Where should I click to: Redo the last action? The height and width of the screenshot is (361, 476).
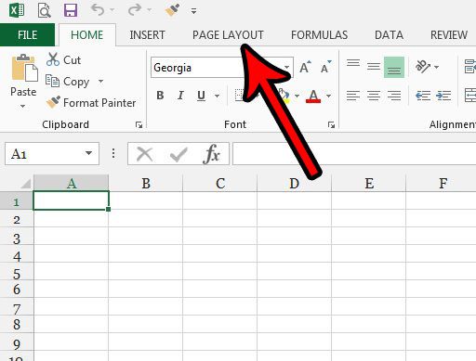click(x=135, y=10)
